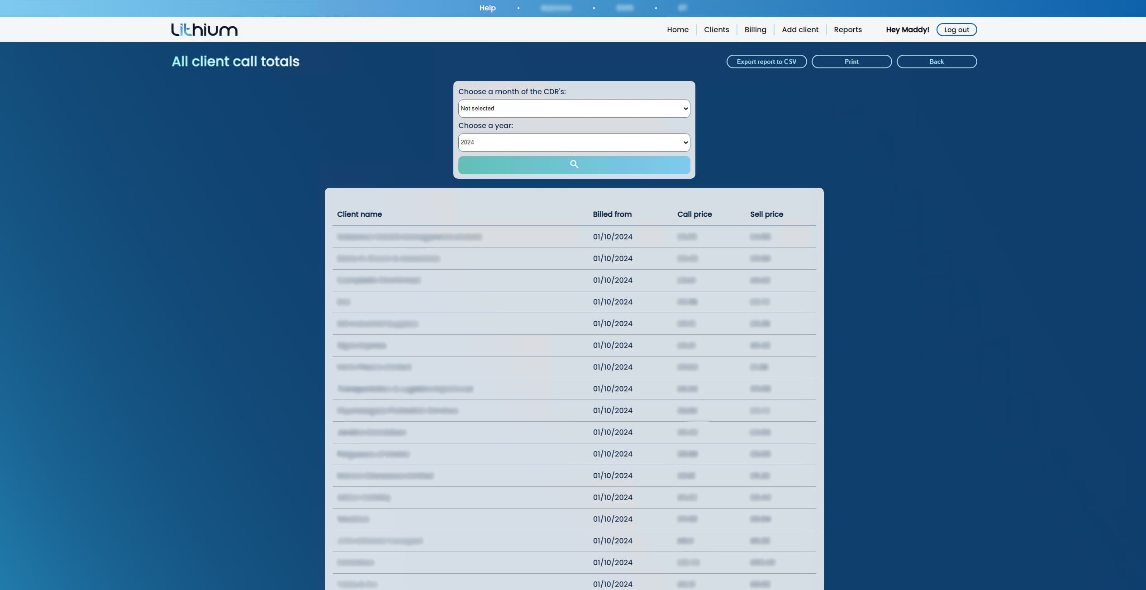Click the Sell price column header
This screenshot has width=1146, height=590.
point(766,214)
